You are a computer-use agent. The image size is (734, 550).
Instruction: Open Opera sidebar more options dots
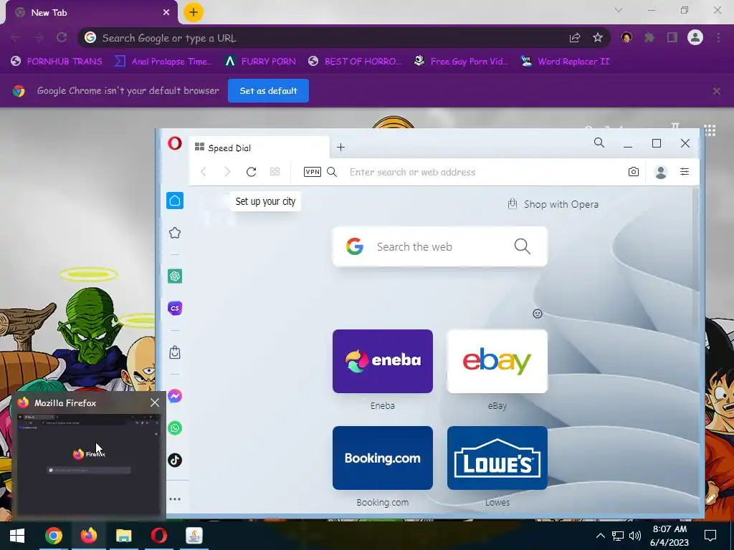point(175,499)
